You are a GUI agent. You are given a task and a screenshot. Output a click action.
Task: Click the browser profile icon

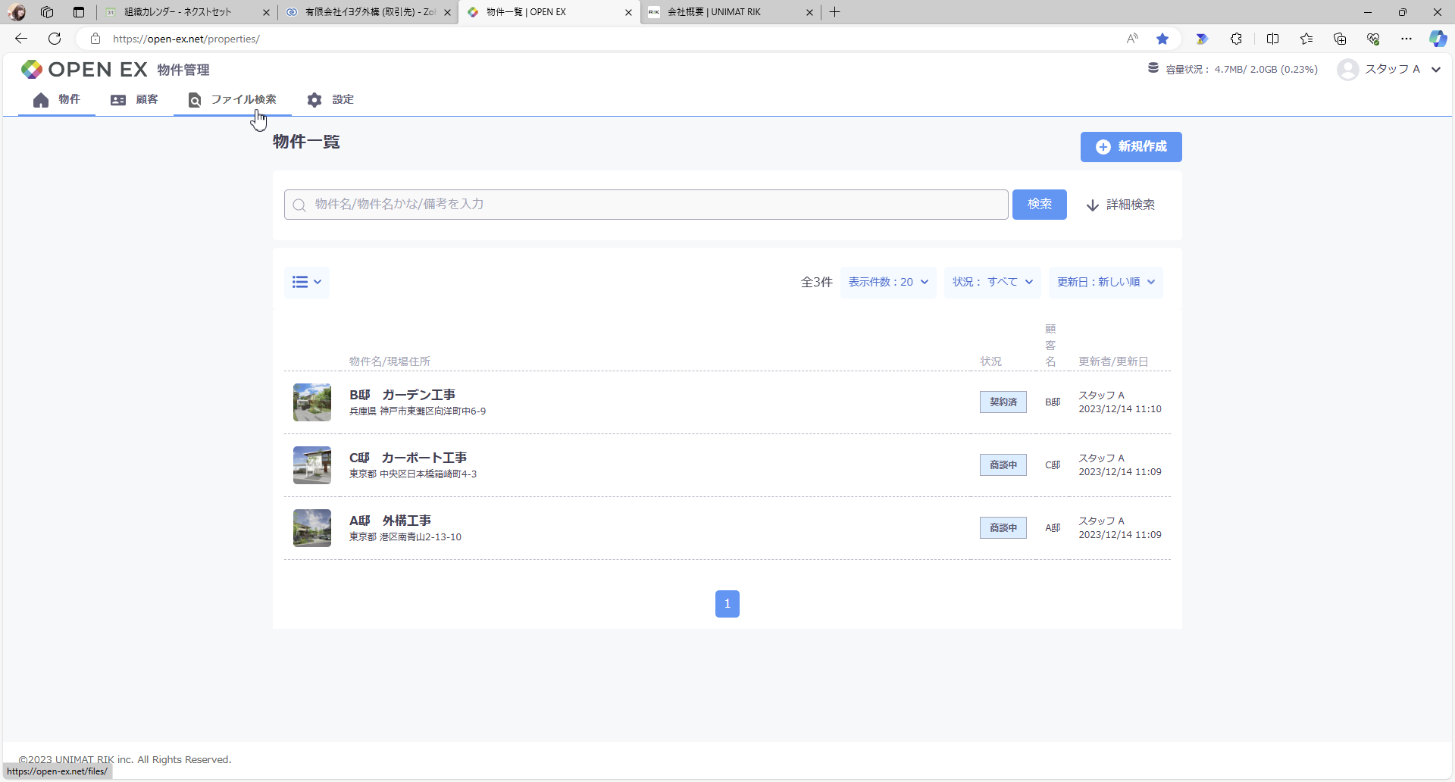17,12
